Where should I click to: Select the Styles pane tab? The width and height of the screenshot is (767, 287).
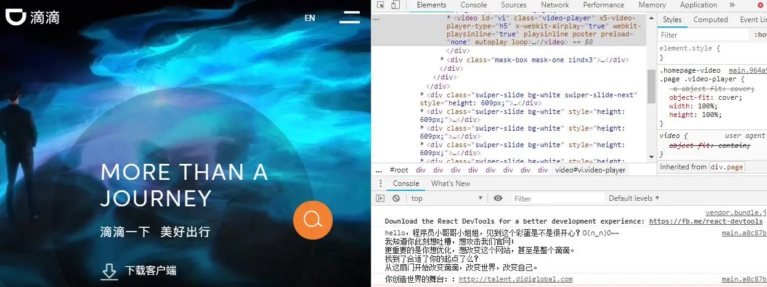pos(672,20)
